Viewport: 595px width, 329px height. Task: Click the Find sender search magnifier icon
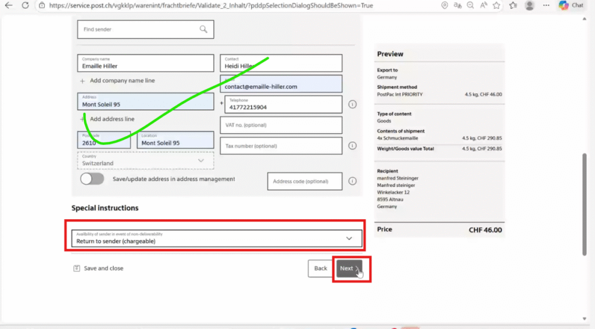[203, 29]
